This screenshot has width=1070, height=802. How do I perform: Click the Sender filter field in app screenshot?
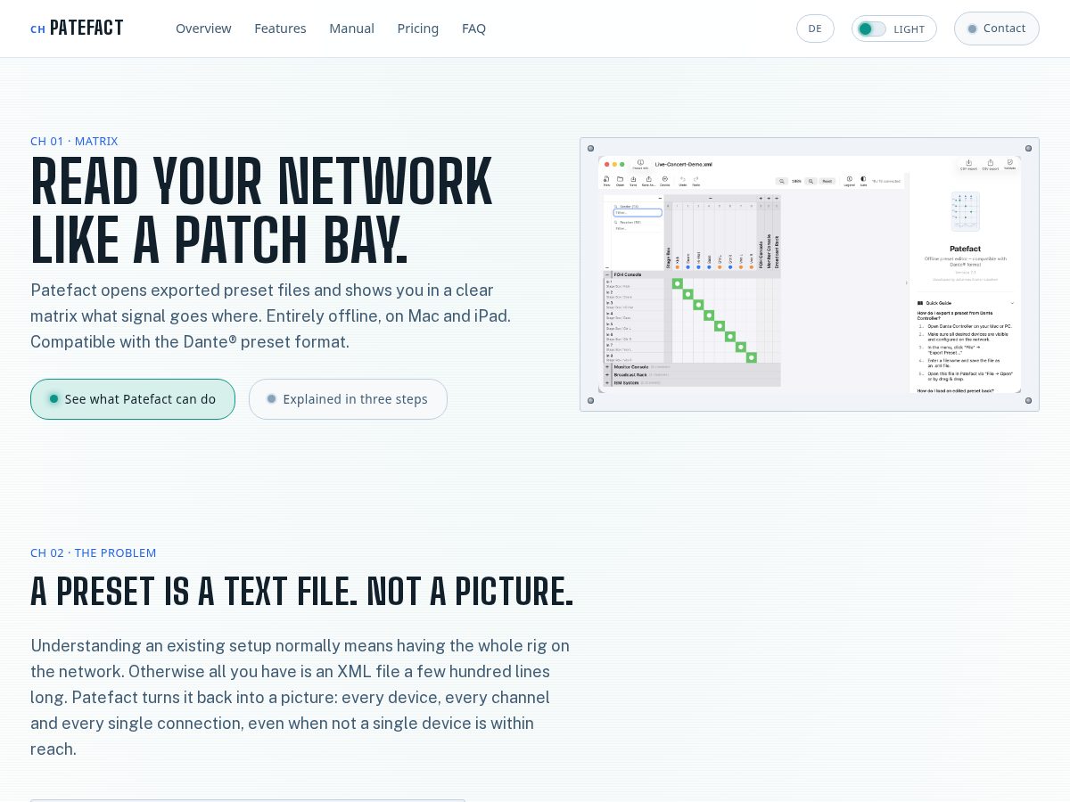click(638, 213)
